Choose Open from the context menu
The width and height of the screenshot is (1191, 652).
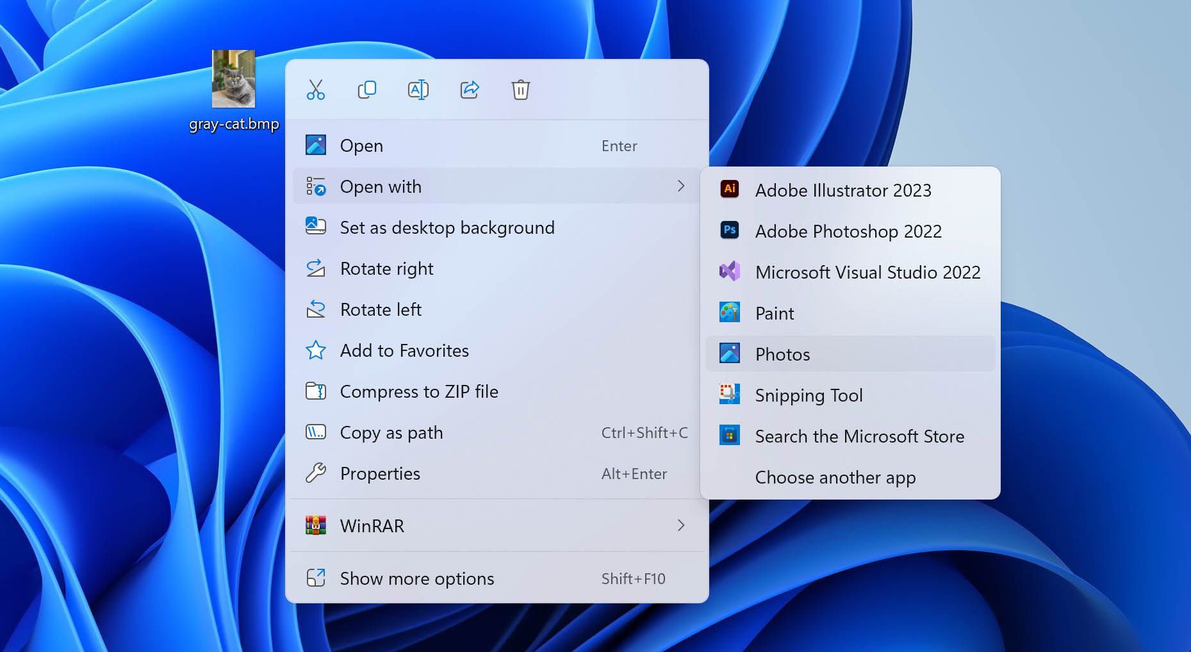click(496, 145)
